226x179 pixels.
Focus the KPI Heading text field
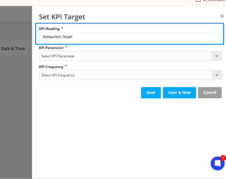pyautogui.click(x=130, y=37)
